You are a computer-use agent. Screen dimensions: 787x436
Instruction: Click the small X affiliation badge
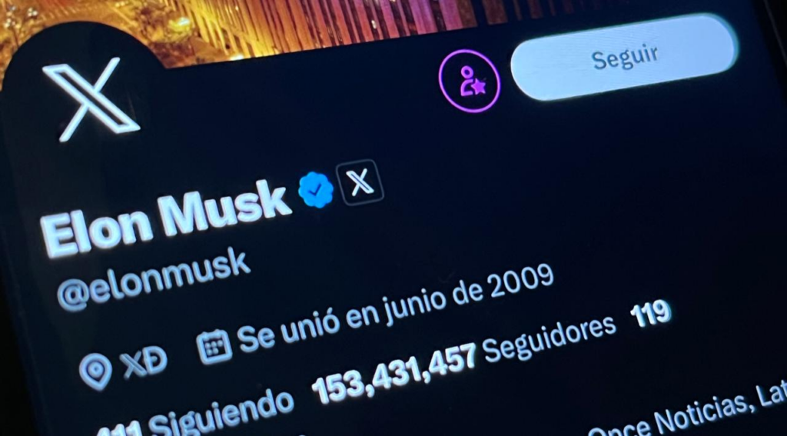(360, 181)
